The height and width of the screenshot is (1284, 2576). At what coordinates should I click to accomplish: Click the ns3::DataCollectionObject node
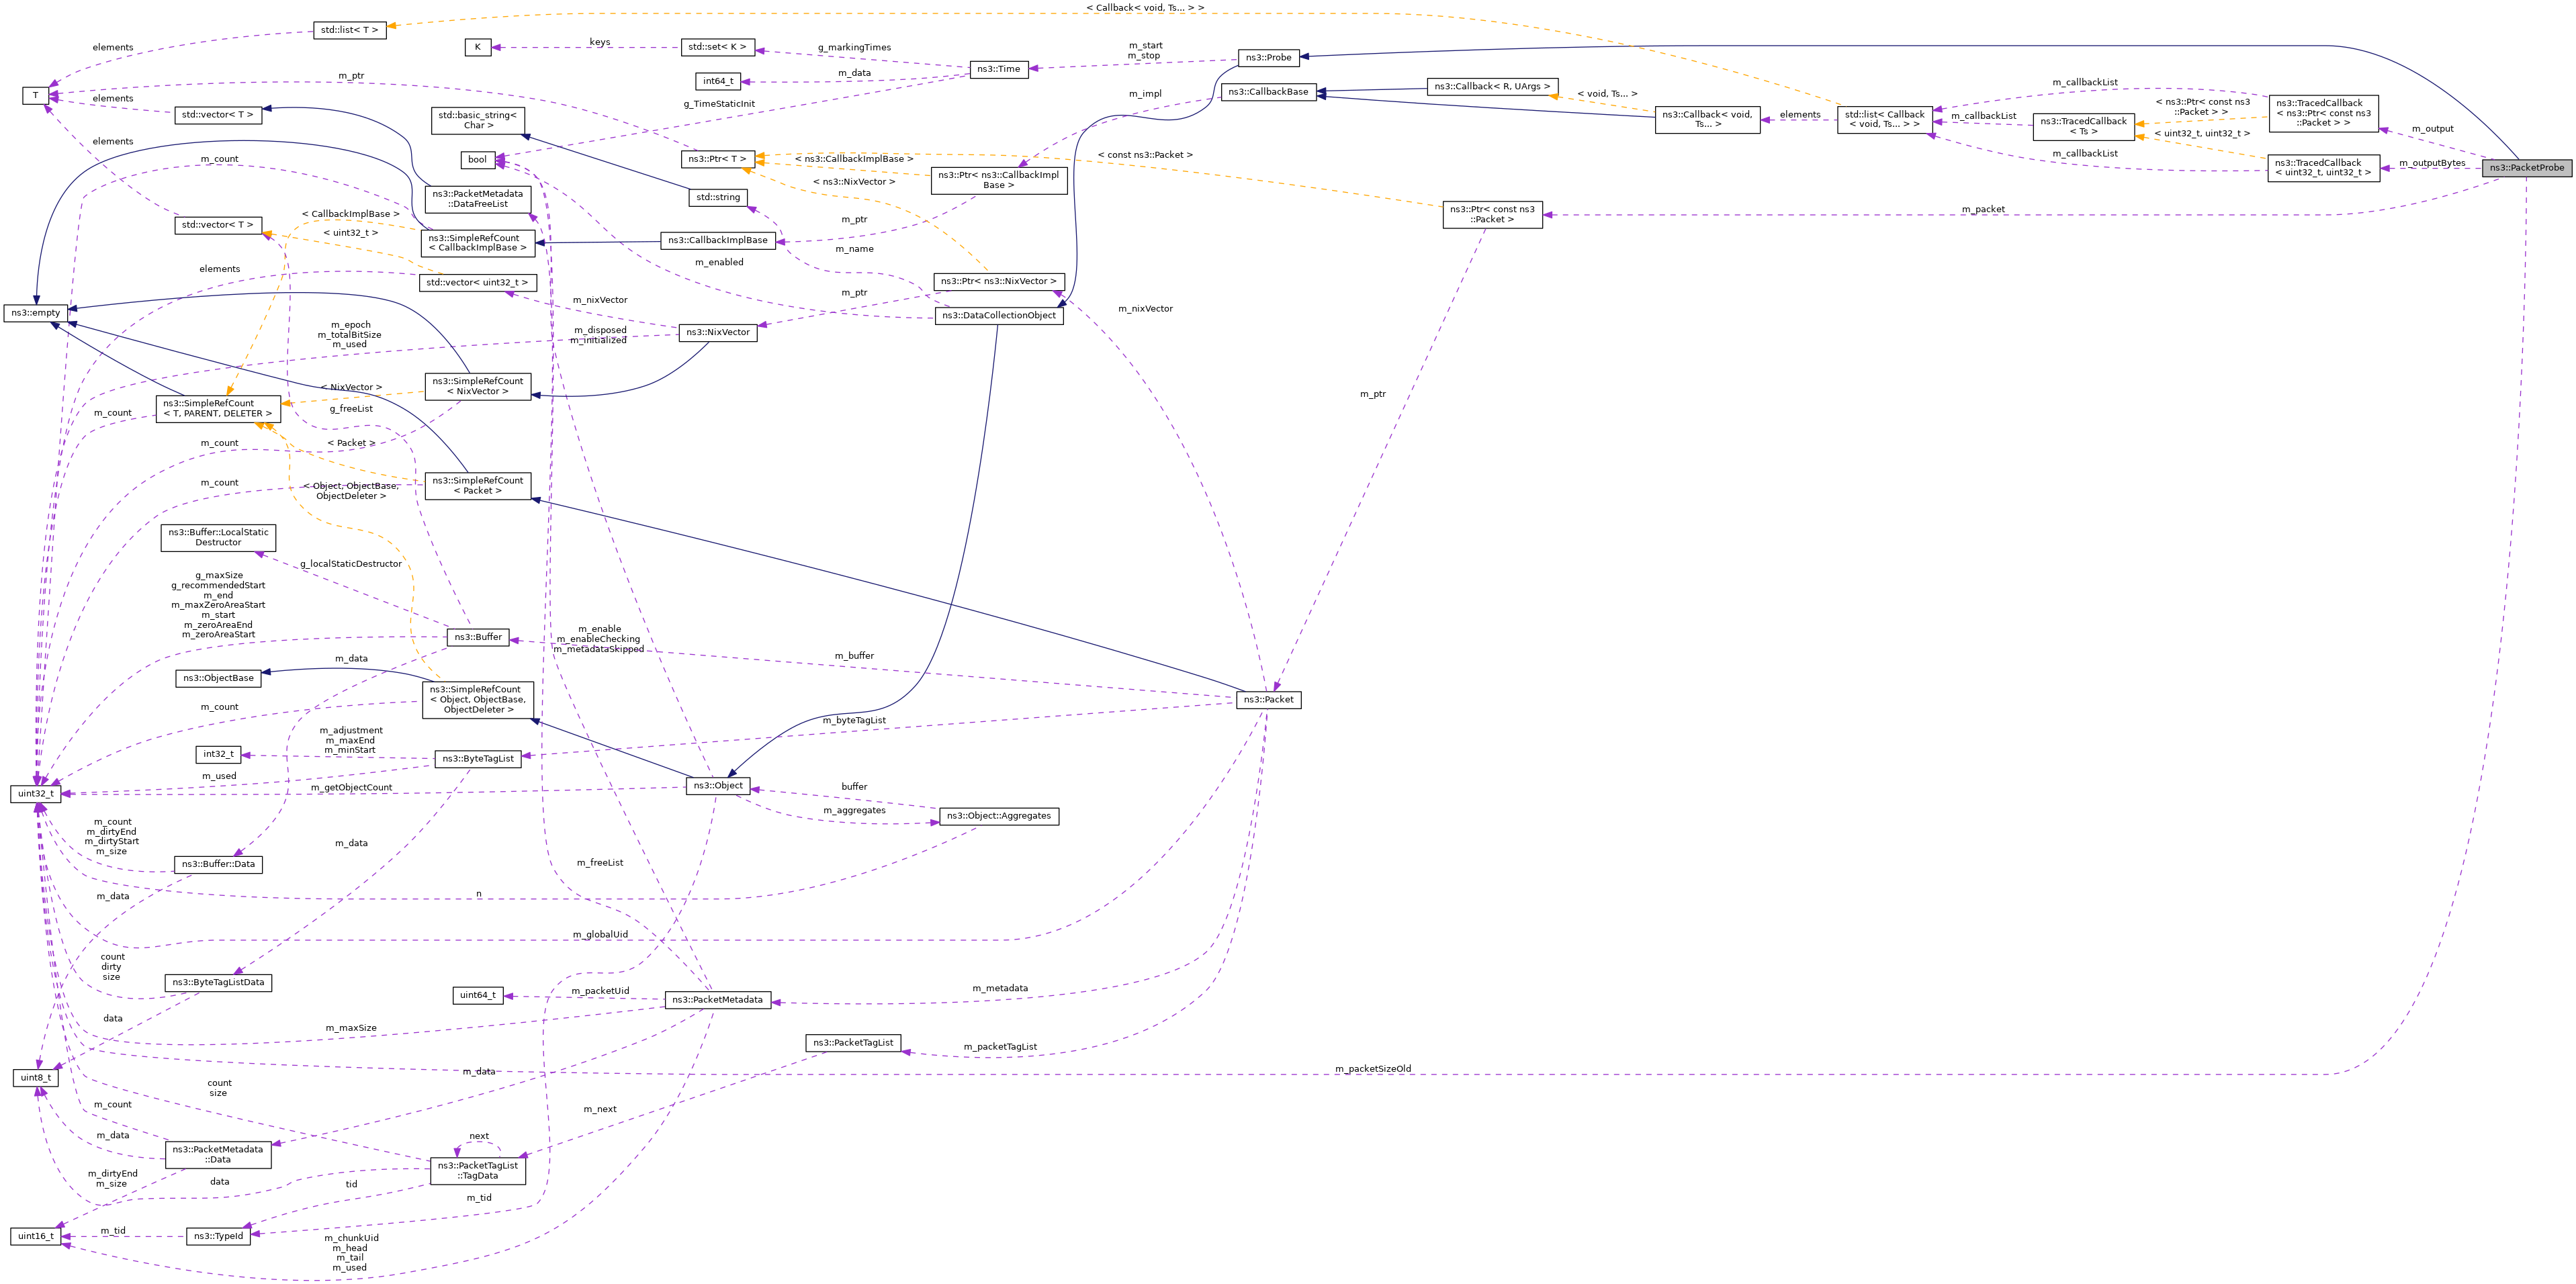click(x=999, y=316)
